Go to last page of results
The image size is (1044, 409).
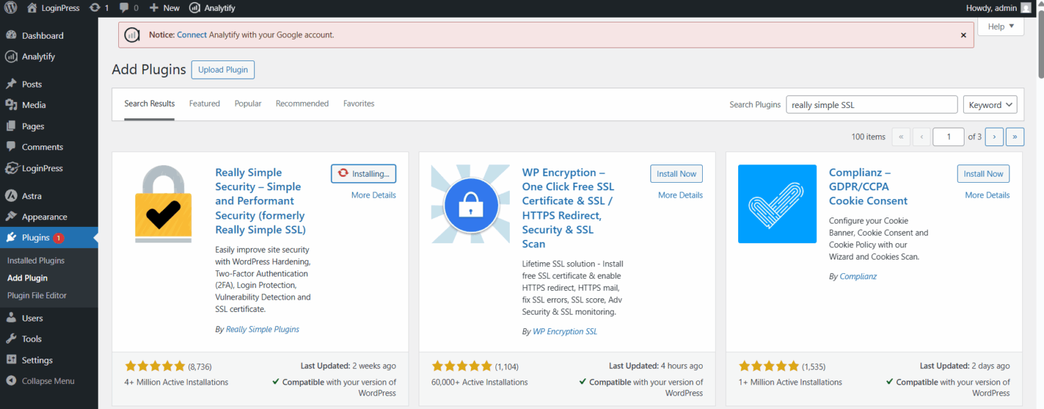click(x=1015, y=137)
